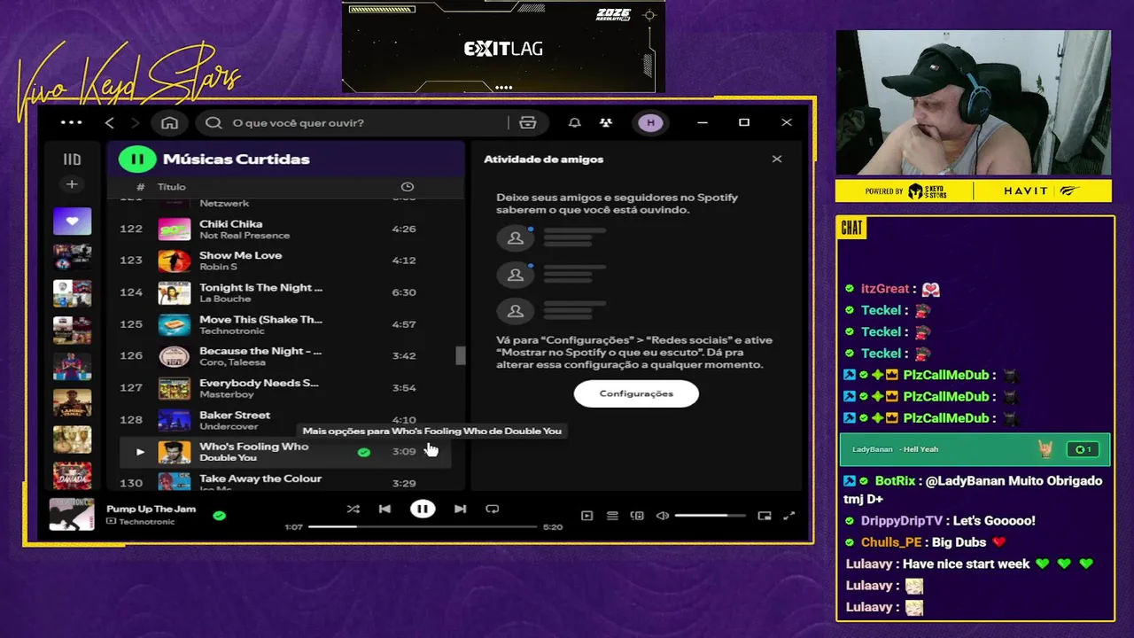Click the LadyBanan 'Hell Yeah' chat highlight
The image size is (1134, 638).
[975, 449]
